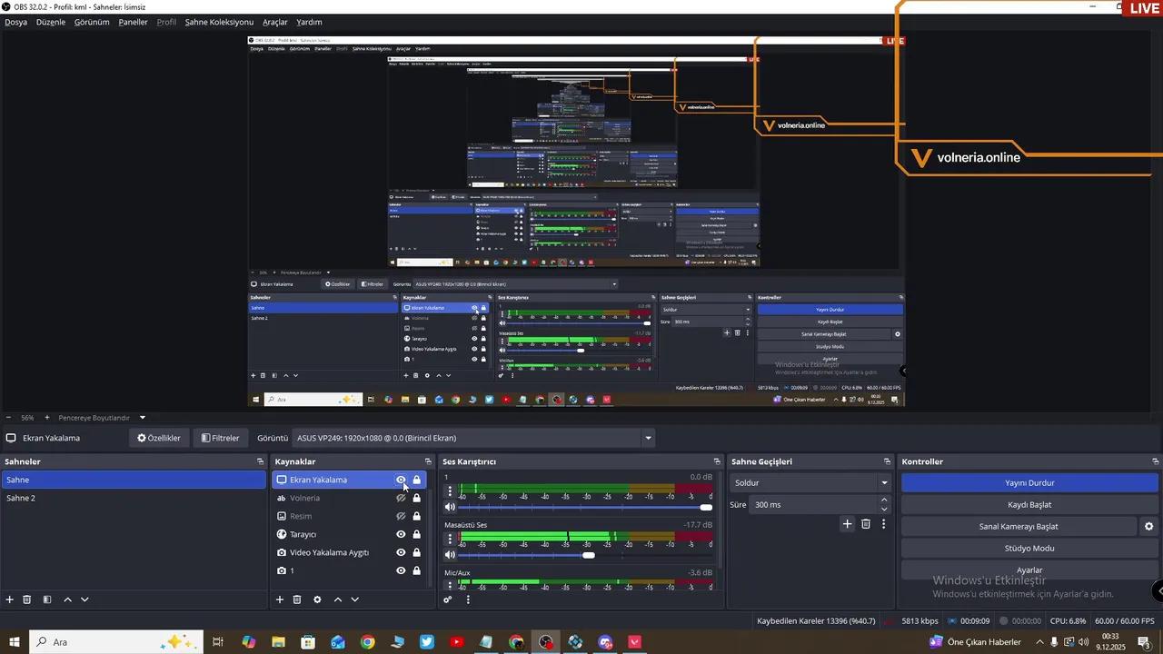Expand the Soldur transition type dropdown

[884, 483]
